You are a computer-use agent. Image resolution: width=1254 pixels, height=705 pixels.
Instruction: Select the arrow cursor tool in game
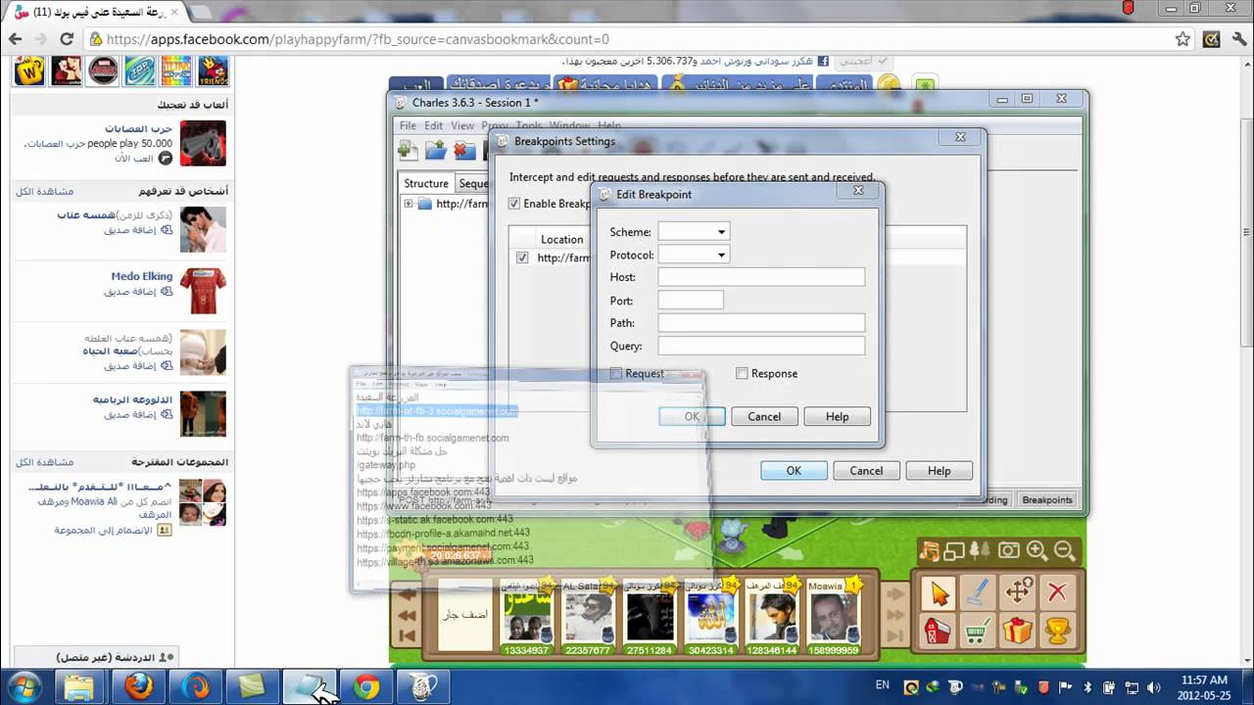click(x=939, y=591)
